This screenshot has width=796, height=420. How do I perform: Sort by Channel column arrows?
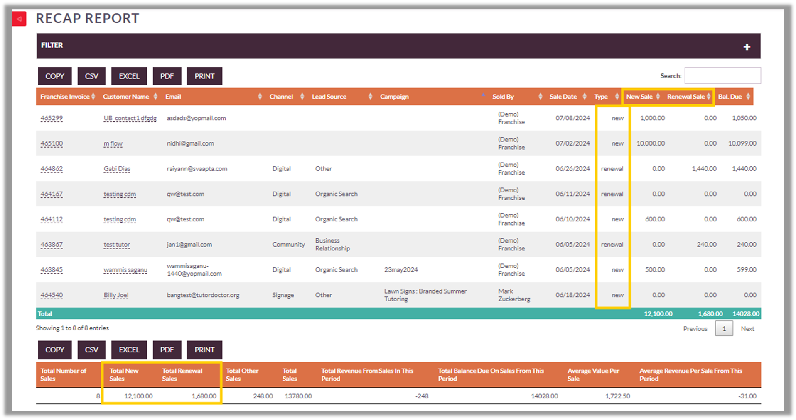coord(302,97)
